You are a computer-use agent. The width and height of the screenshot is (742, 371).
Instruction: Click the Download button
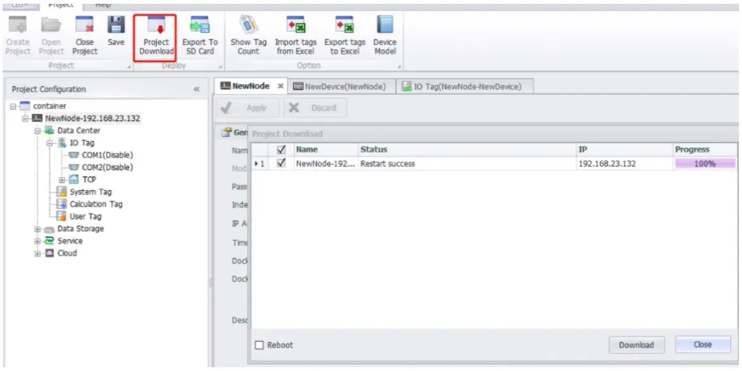[636, 346]
